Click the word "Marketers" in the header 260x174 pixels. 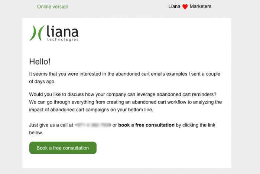point(200,6)
